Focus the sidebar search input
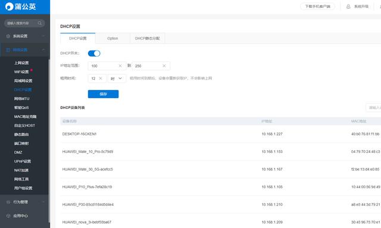 click(x=24, y=23)
